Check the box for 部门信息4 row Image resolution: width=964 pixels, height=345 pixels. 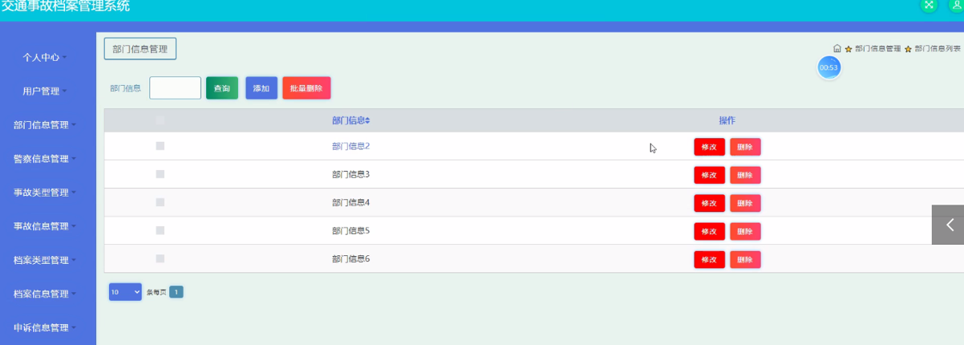coord(160,202)
